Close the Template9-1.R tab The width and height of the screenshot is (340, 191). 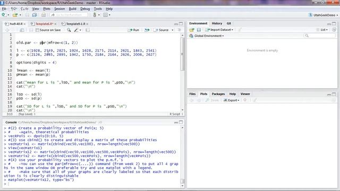click(87, 24)
